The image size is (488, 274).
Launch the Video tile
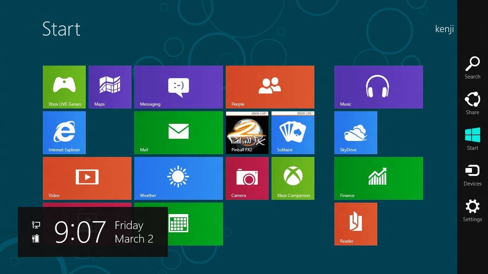tap(87, 178)
